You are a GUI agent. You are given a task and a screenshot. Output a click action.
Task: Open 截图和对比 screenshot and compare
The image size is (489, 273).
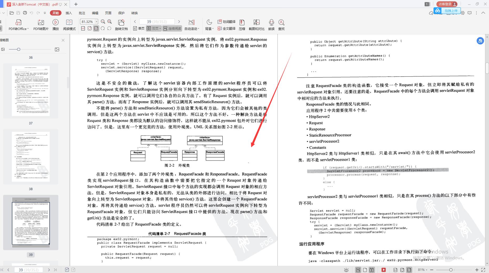pyautogui.click(x=256, y=25)
